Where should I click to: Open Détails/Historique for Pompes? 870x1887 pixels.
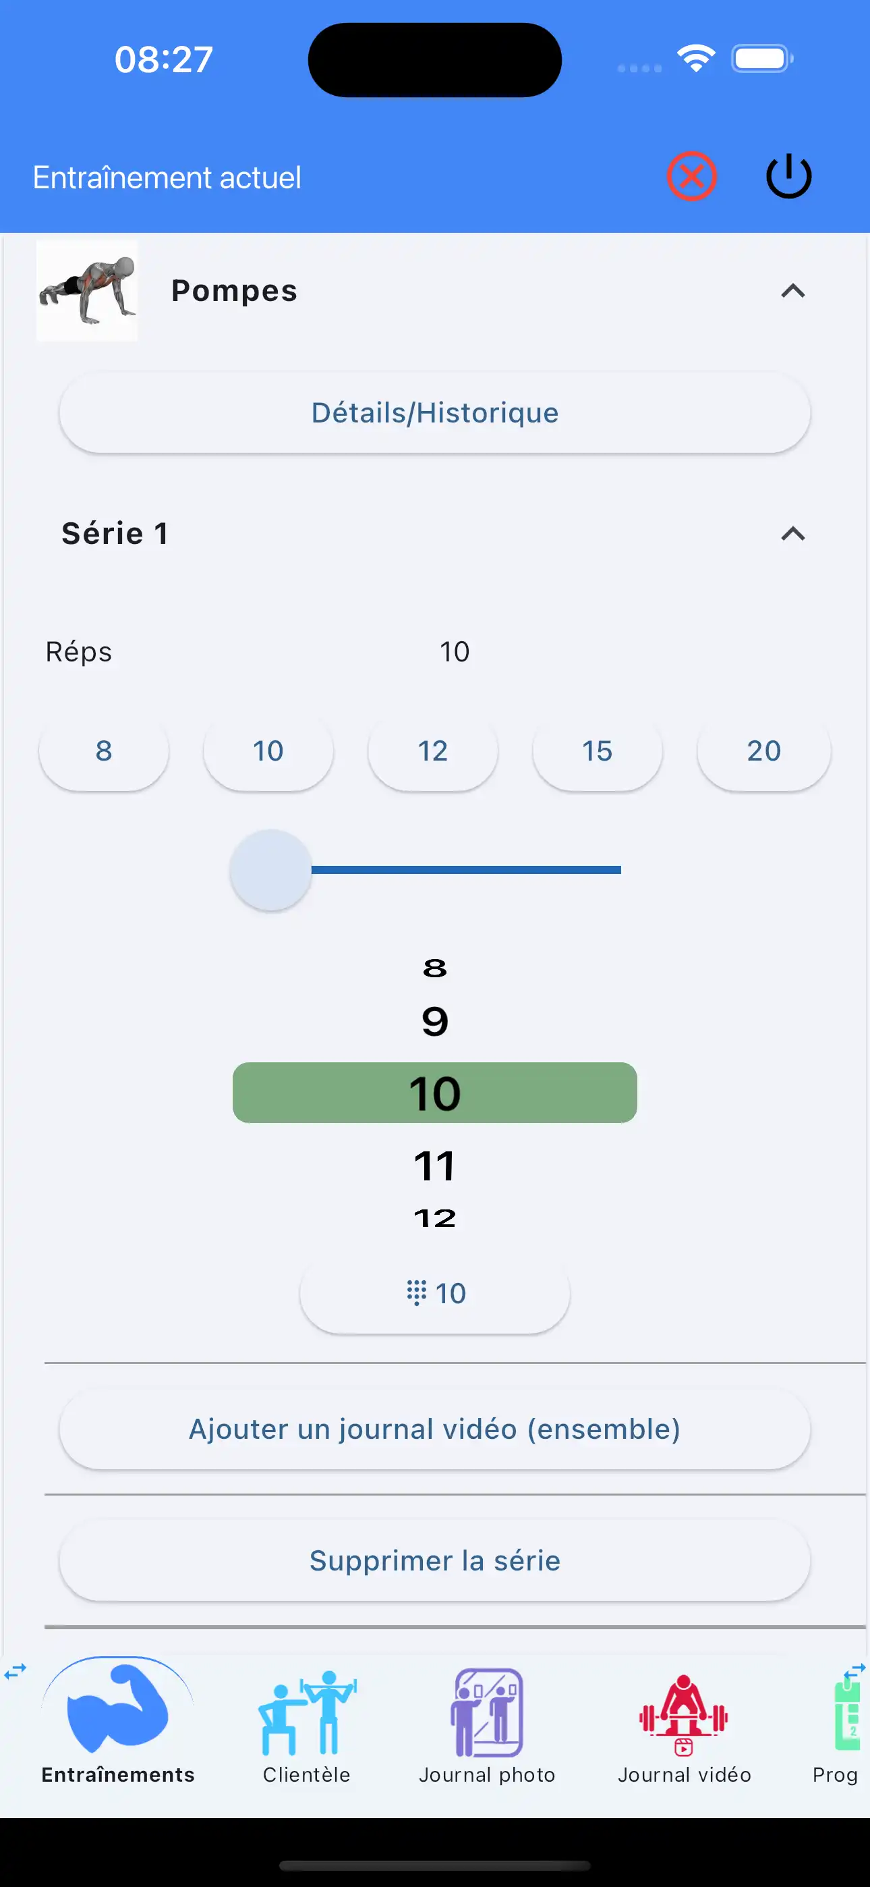click(435, 413)
